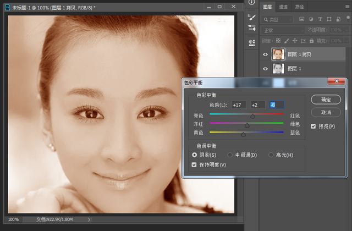Maximize the 未标题-1 document window
Image resolution: width=352 pixels, height=231 pixels.
pyautogui.click(x=219, y=7)
